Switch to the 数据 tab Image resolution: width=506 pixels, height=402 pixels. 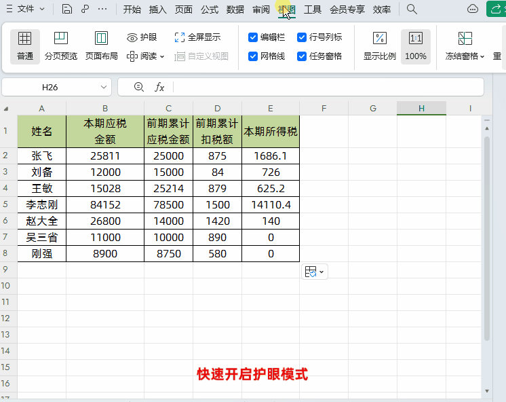235,10
